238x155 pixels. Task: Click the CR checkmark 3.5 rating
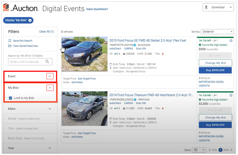117,108
